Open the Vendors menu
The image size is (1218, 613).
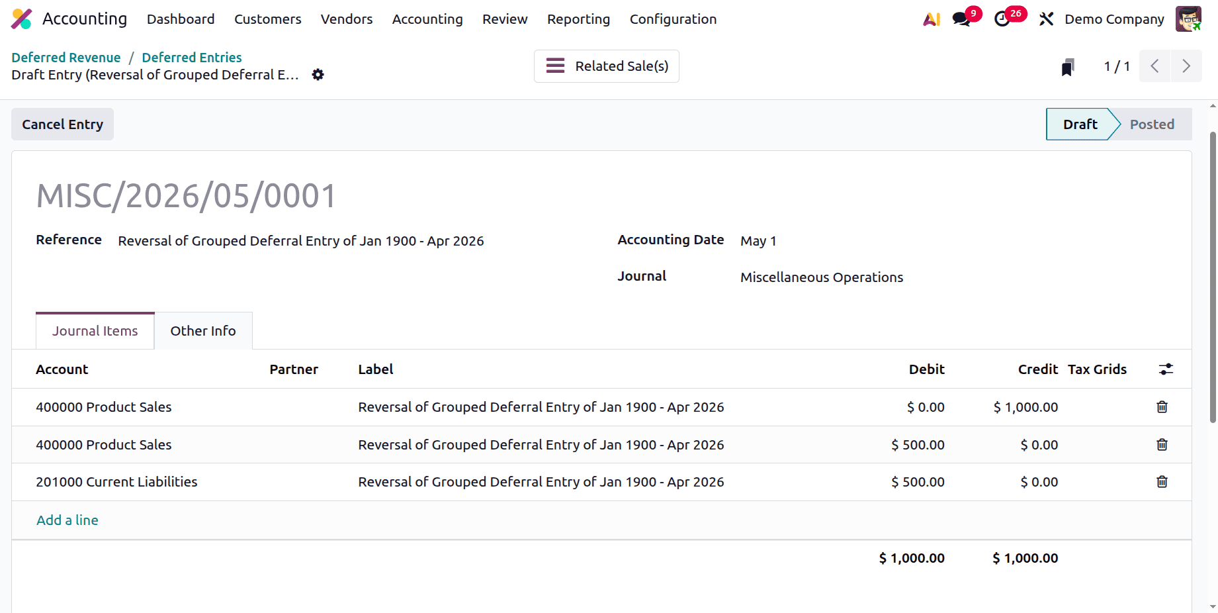(x=346, y=19)
